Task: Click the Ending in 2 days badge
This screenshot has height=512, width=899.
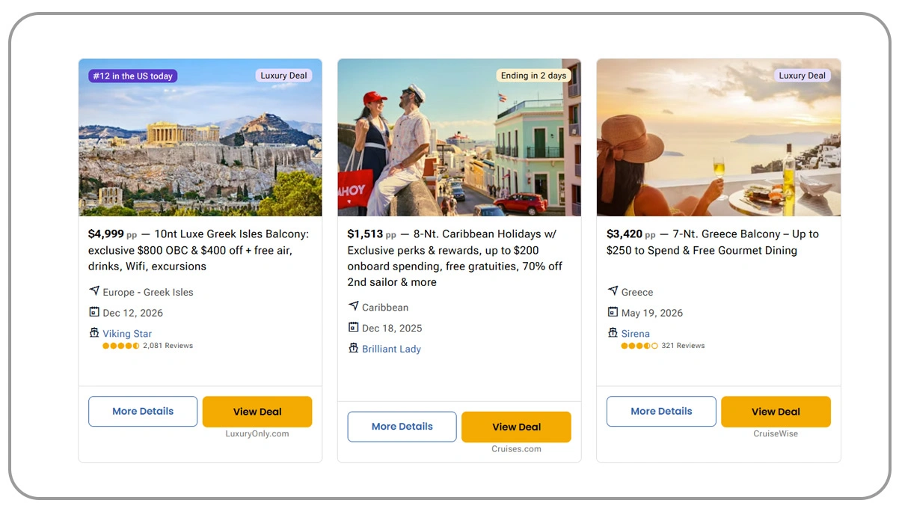Action: [533, 76]
